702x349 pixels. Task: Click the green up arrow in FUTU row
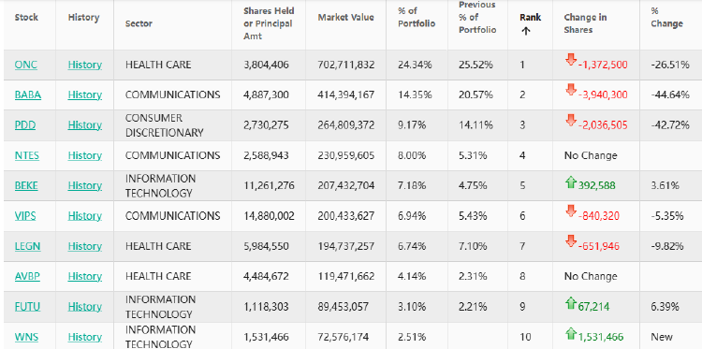pyautogui.click(x=570, y=303)
